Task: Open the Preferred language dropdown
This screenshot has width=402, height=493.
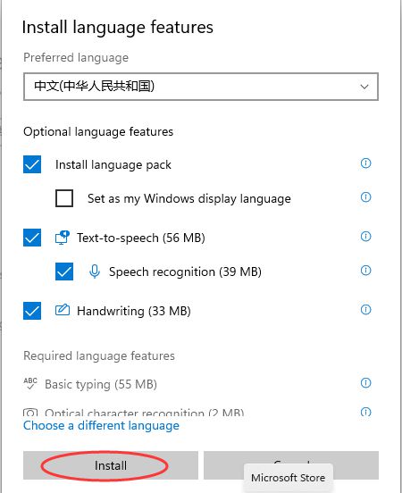Action: (x=201, y=87)
